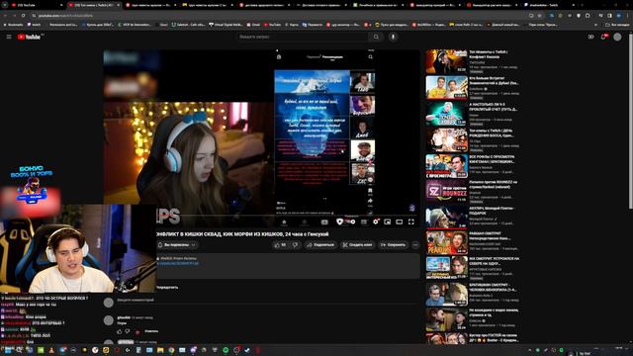The width and height of the screenshot is (633, 356).
Task: Open video player settings gear
Action: pyautogui.click(x=376, y=222)
